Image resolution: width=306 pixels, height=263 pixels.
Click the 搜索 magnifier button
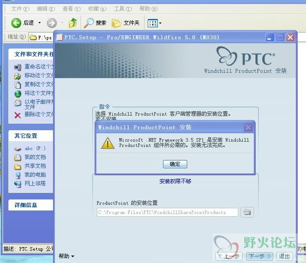pos(95,23)
